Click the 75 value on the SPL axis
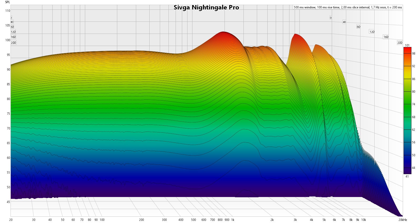 point(8,114)
